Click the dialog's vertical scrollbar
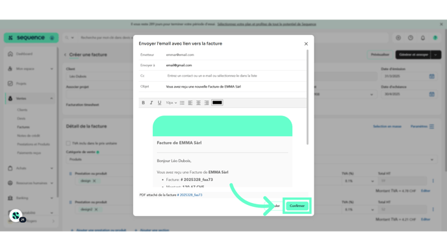Screen dimensions: 447x251 [307, 97]
